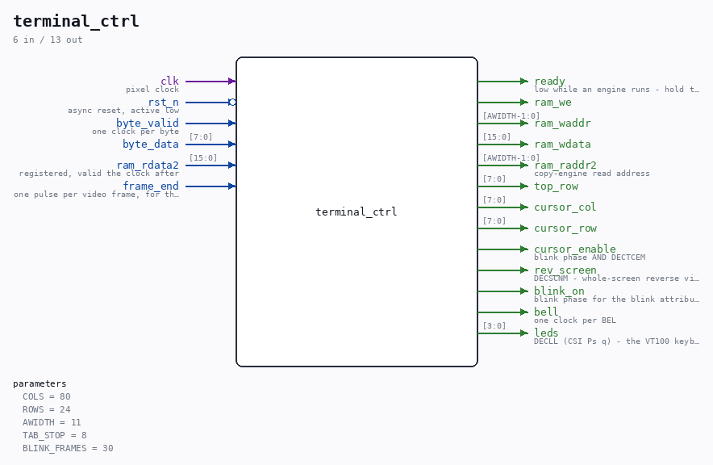Click 'blink phase AND DECTCEM' note
Screen dimensions: 713x465
[590, 257]
